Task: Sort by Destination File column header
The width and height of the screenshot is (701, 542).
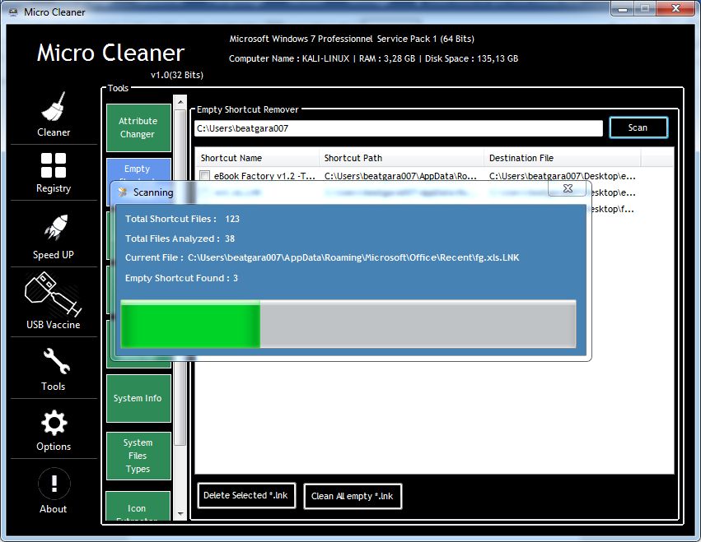Action: point(561,158)
